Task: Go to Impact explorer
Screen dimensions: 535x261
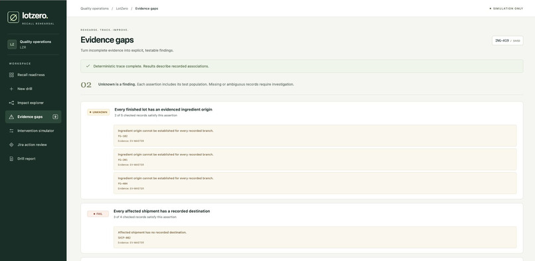Action: click(33, 103)
